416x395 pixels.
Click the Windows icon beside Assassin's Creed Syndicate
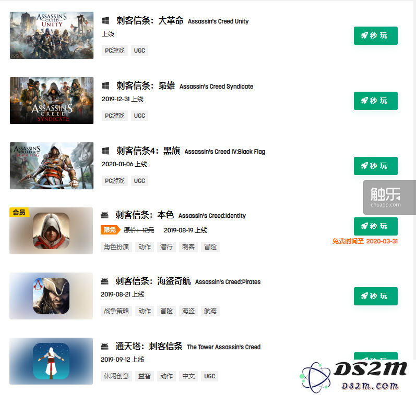[x=105, y=86]
